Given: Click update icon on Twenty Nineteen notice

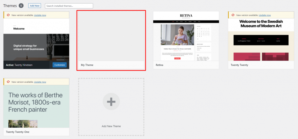Looking at the screenshot, I should pyautogui.click(x=8, y=15).
